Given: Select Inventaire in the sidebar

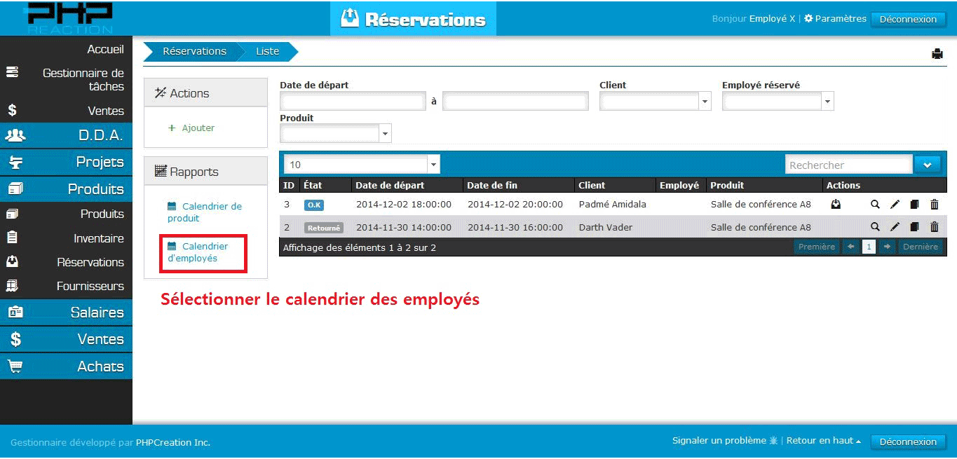Looking at the screenshot, I should click(98, 238).
